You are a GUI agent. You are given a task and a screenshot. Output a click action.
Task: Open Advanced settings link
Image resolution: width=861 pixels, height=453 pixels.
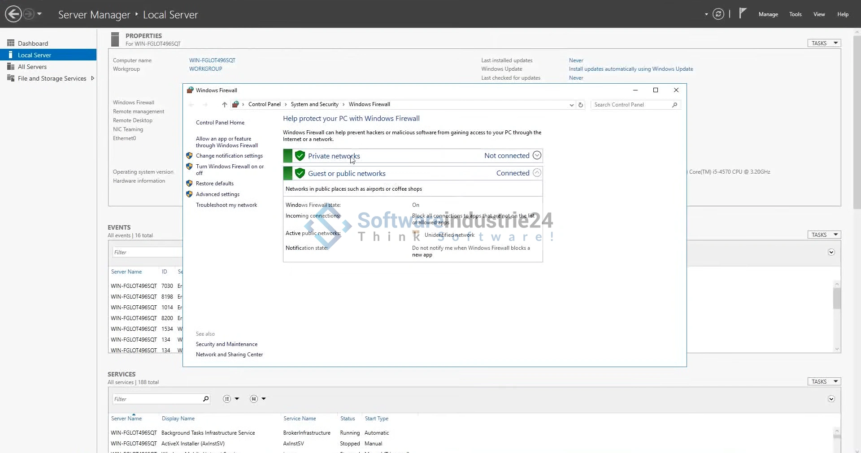(x=217, y=194)
